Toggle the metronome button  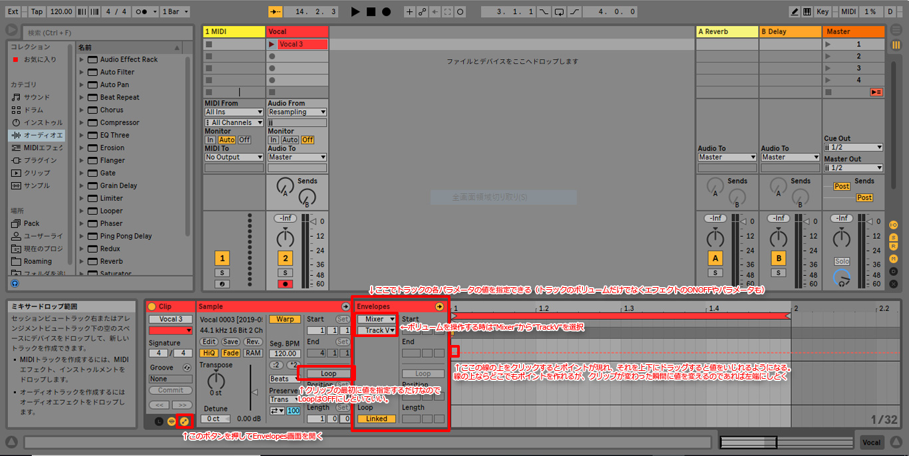pos(141,12)
